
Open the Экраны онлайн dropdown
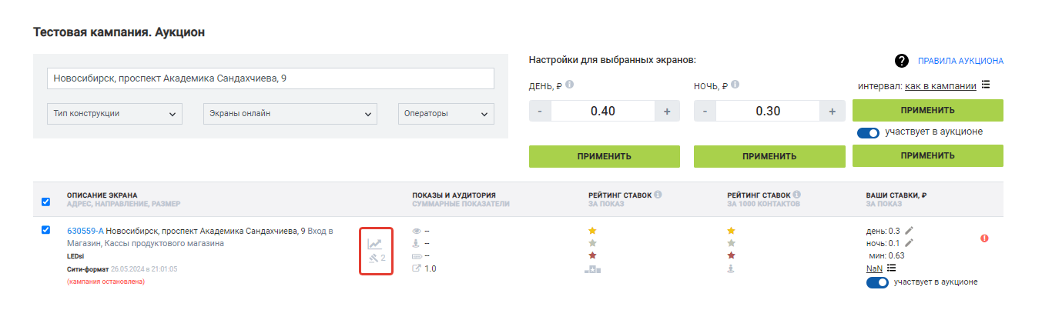click(290, 114)
